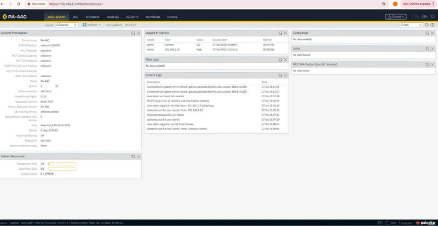This screenshot has width=438, height=226.
Task: Open the Layout 3 Columns dropdown
Action: pos(66,25)
